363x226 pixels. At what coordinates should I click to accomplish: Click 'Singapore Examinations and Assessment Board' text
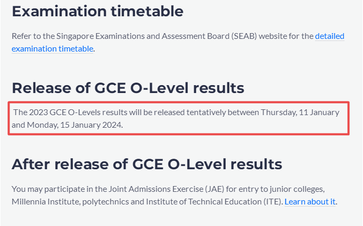(x=143, y=36)
